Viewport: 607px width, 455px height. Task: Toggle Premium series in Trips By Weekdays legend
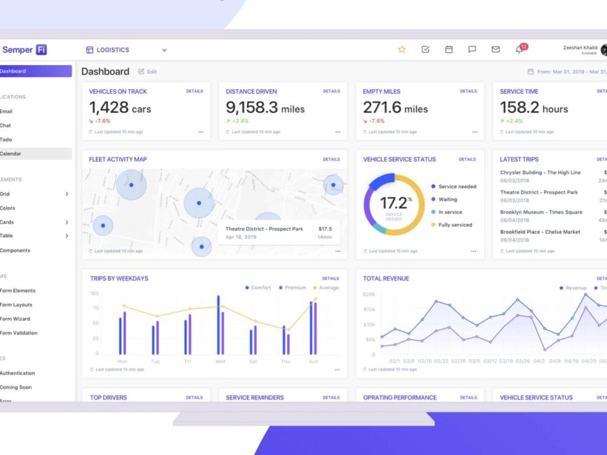[x=293, y=288]
